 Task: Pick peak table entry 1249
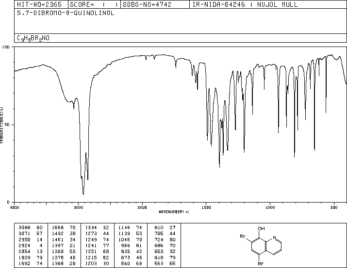click(97, 239)
